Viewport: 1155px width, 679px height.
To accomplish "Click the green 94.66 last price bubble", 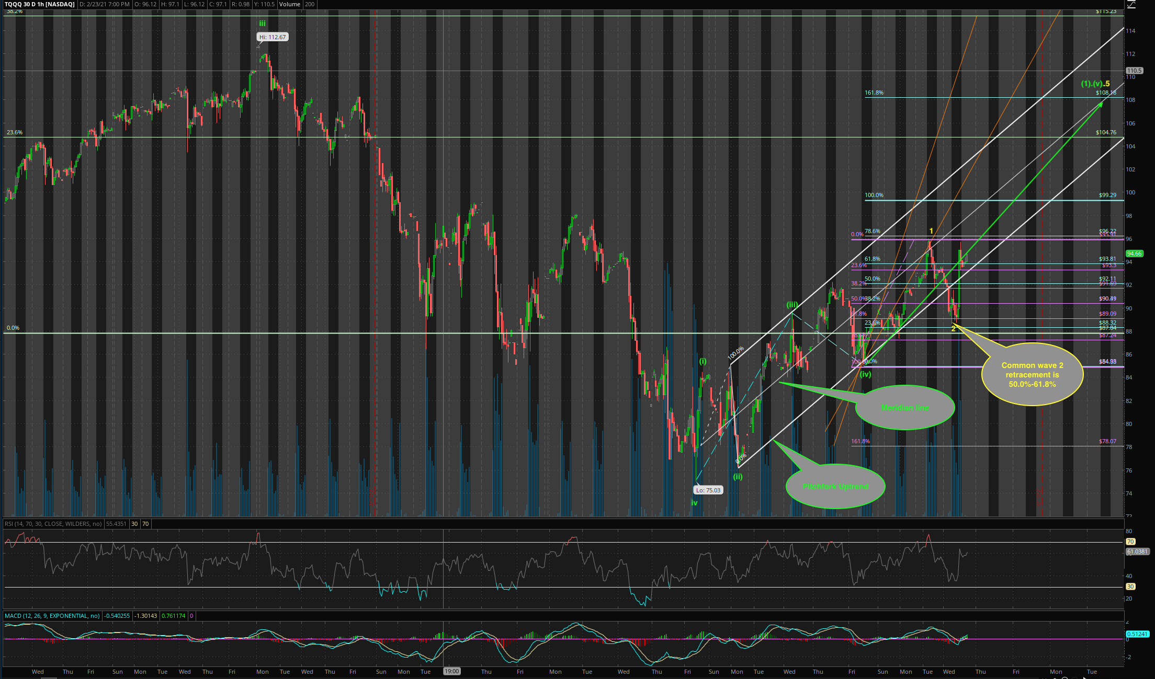I will click(1134, 254).
